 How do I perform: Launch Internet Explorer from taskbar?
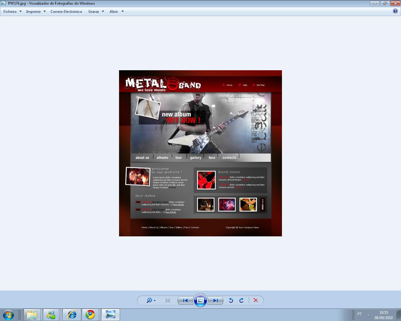(72, 314)
